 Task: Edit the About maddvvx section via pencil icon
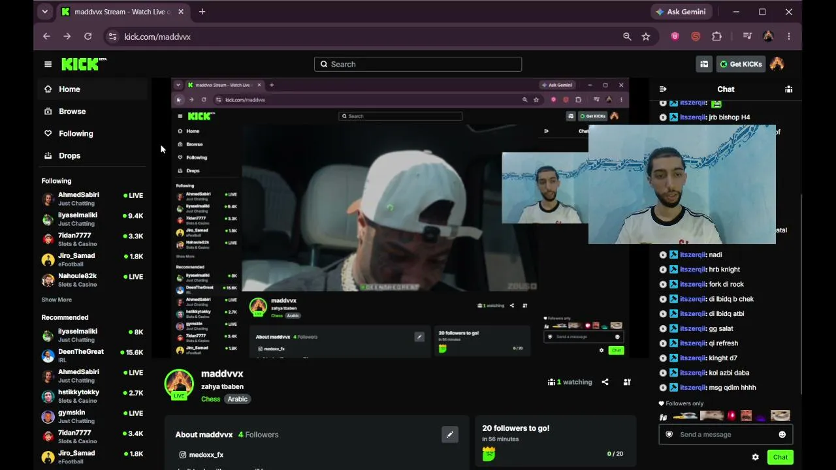(450, 434)
